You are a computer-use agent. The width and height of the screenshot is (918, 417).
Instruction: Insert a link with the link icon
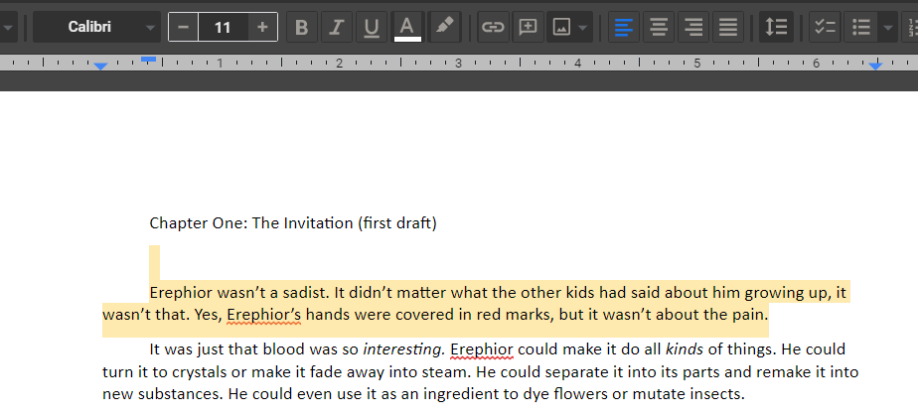[x=493, y=27]
